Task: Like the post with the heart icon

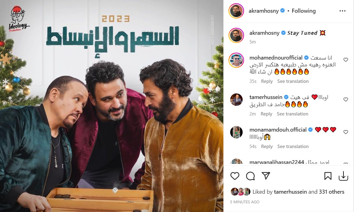Action: [x=235, y=176]
